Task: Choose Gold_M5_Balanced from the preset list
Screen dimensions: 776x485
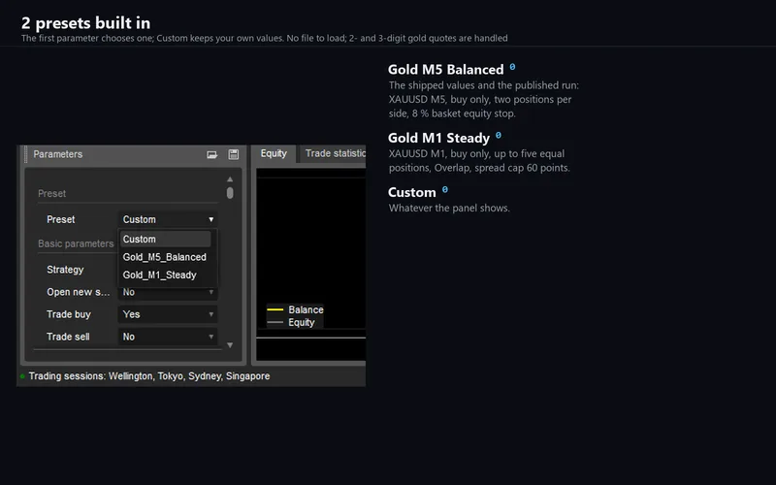Action: pyautogui.click(x=165, y=257)
